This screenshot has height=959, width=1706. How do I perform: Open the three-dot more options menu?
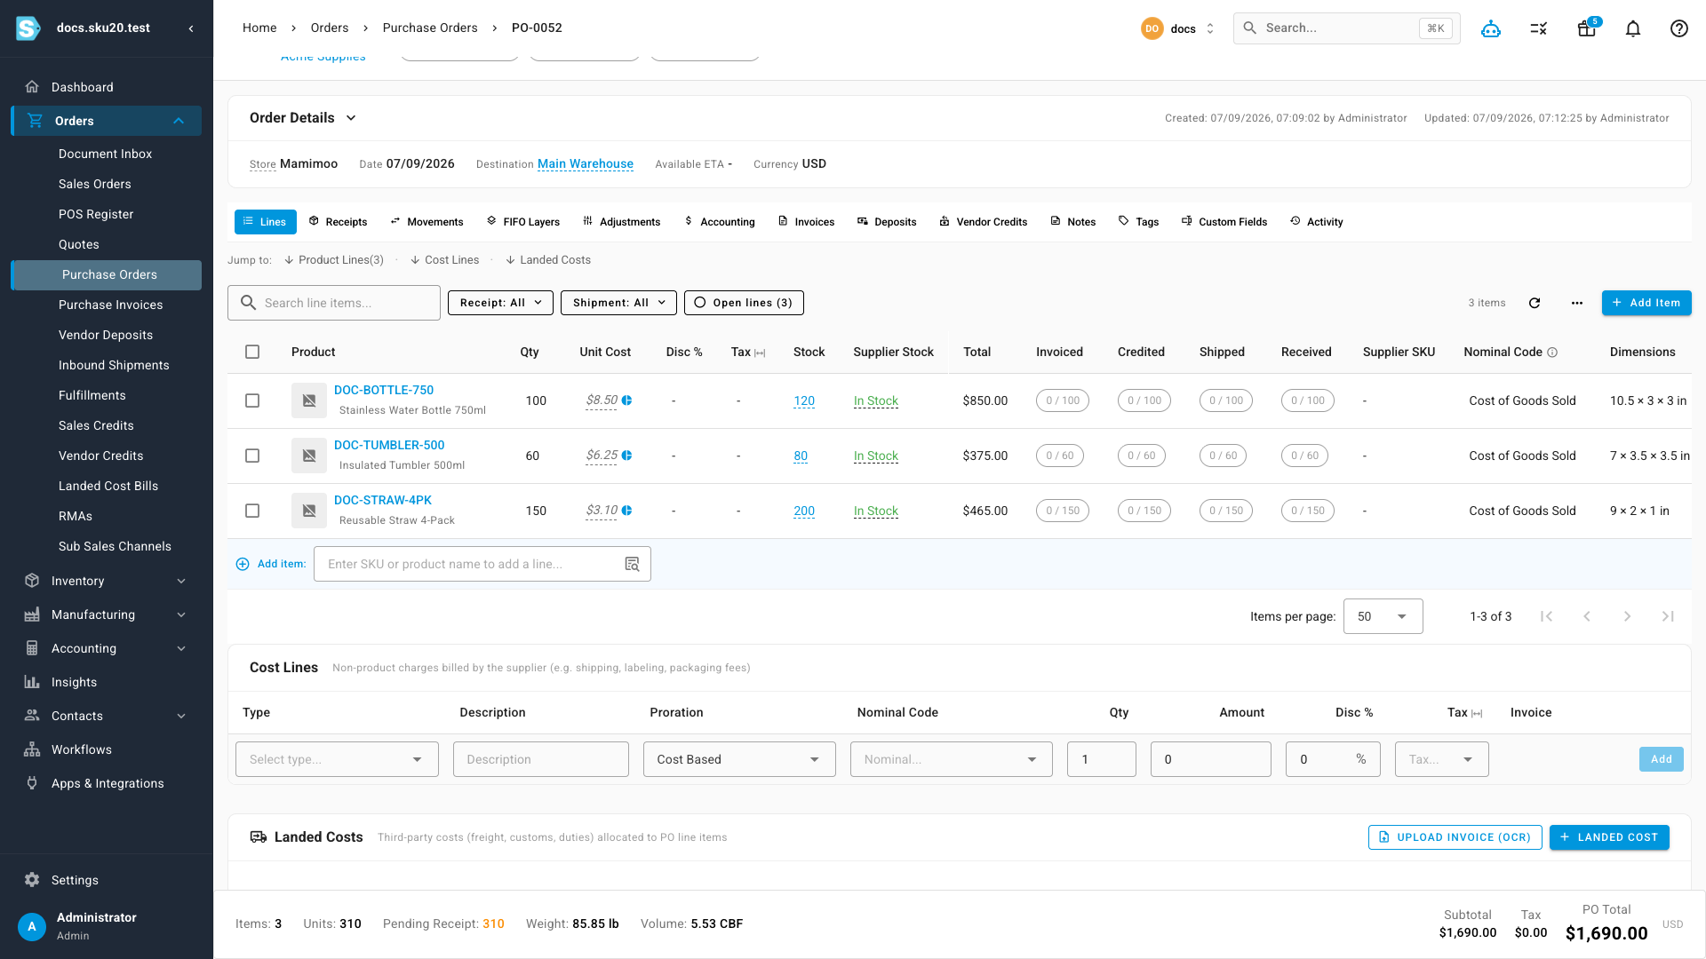(1577, 303)
